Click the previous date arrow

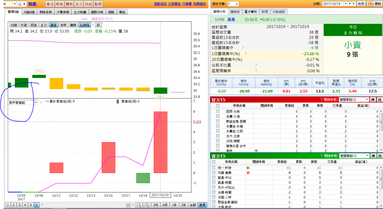pyautogui.click(x=350, y=4)
